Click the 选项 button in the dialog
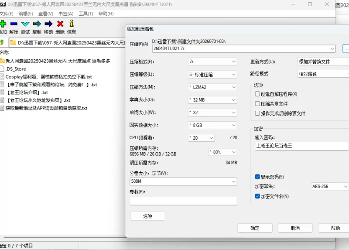This screenshot has height=250, width=349. [x=147, y=216]
